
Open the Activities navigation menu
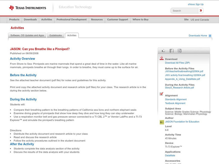[47, 19]
